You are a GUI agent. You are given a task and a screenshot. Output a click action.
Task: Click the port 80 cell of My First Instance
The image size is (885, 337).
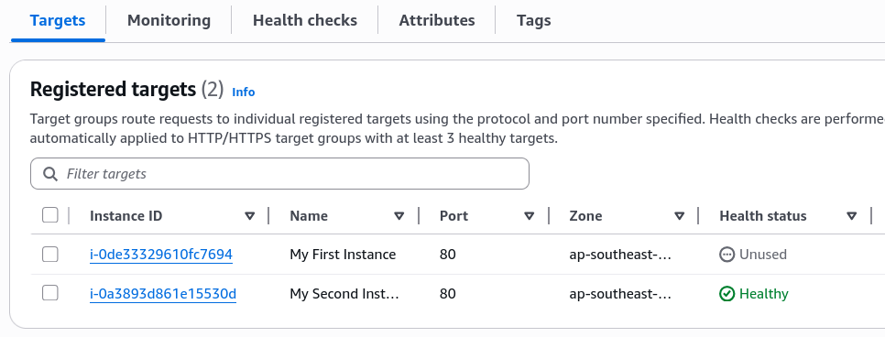448,255
